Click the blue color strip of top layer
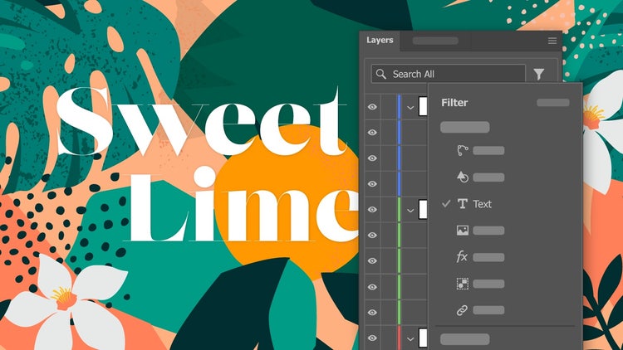The height and width of the screenshot is (350, 623). click(400, 107)
